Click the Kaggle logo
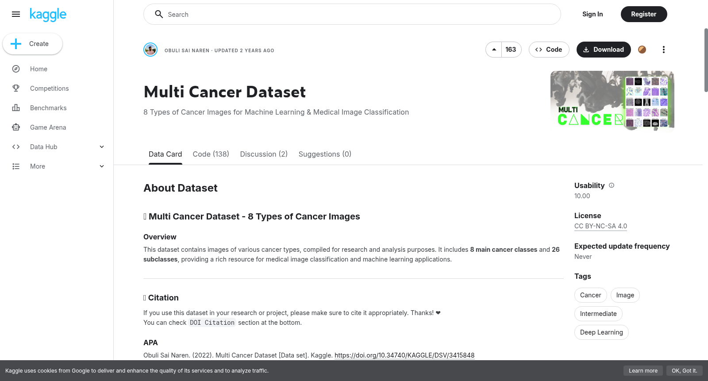 point(48,15)
